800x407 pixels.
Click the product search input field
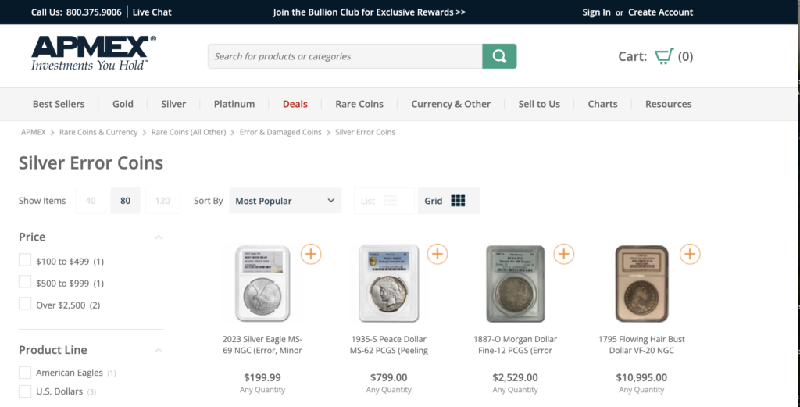[x=345, y=56]
